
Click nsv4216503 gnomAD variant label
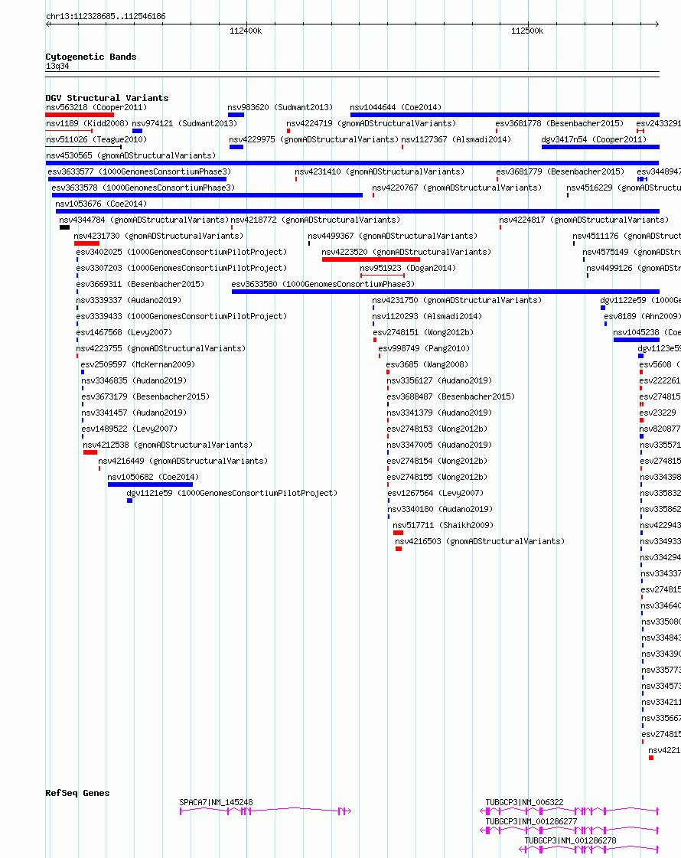tap(480, 541)
